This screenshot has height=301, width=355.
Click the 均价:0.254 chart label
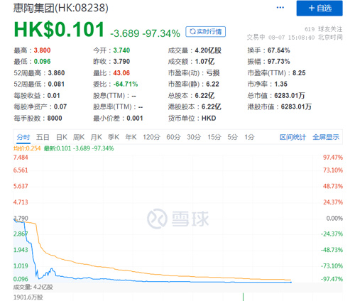click(x=27, y=148)
